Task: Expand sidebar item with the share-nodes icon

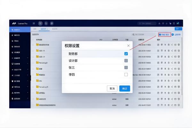Action: pos(20,75)
